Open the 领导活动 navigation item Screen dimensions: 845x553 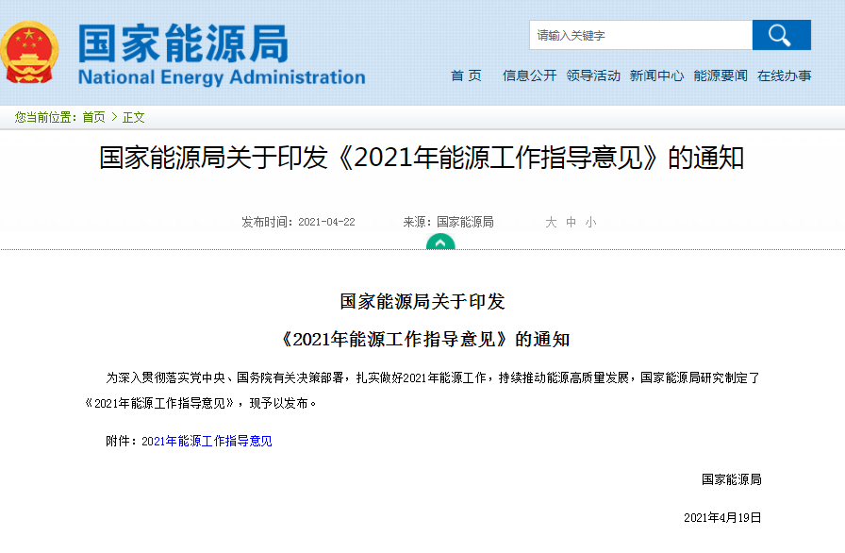[x=593, y=75]
